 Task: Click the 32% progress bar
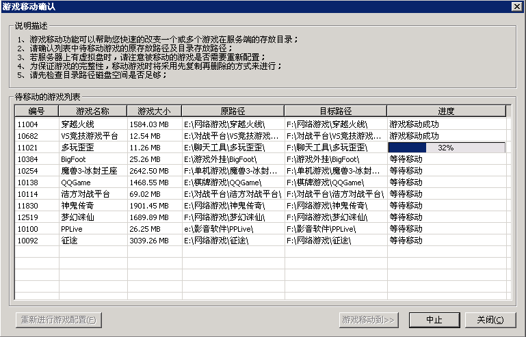[x=447, y=148]
